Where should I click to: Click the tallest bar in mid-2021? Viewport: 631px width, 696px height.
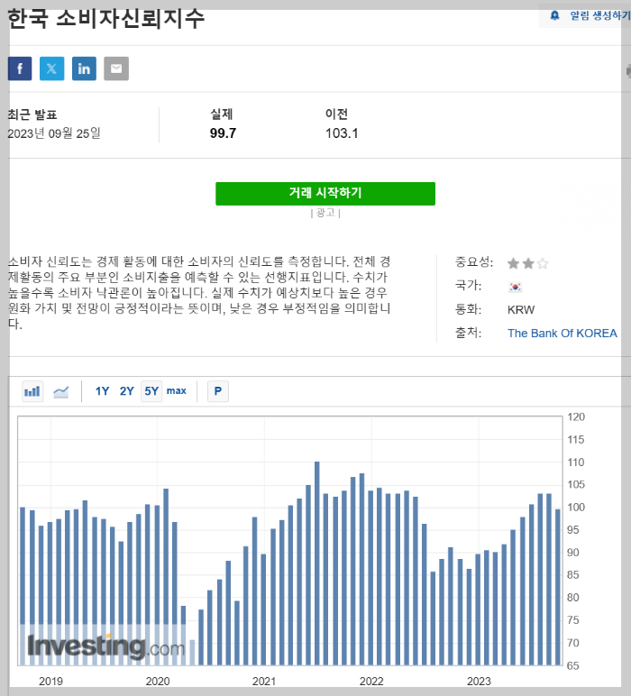[x=316, y=563]
